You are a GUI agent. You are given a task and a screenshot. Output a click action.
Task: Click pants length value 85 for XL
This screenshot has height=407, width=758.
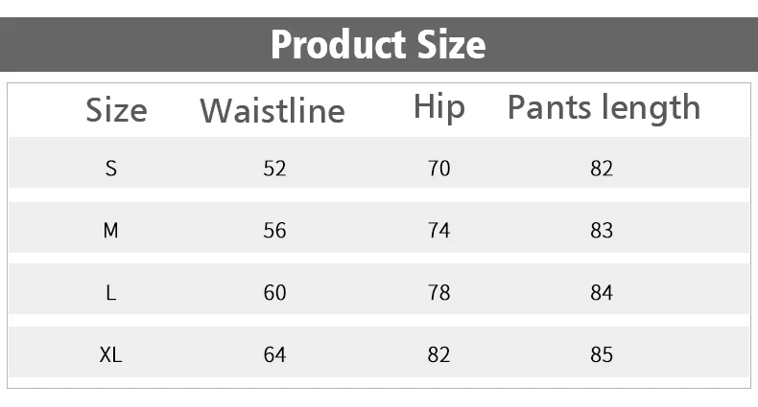(602, 355)
